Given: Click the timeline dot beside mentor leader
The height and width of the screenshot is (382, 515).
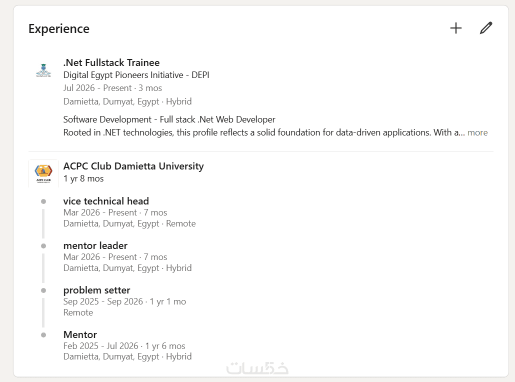Looking at the screenshot, I should 43,246.
